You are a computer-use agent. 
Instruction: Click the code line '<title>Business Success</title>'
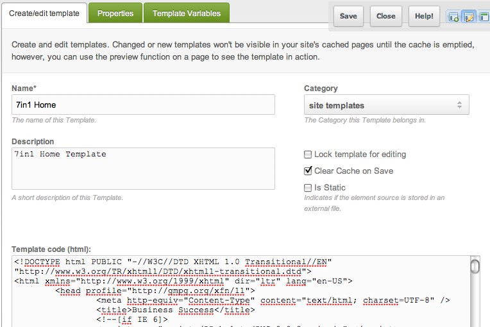point(176,310)
